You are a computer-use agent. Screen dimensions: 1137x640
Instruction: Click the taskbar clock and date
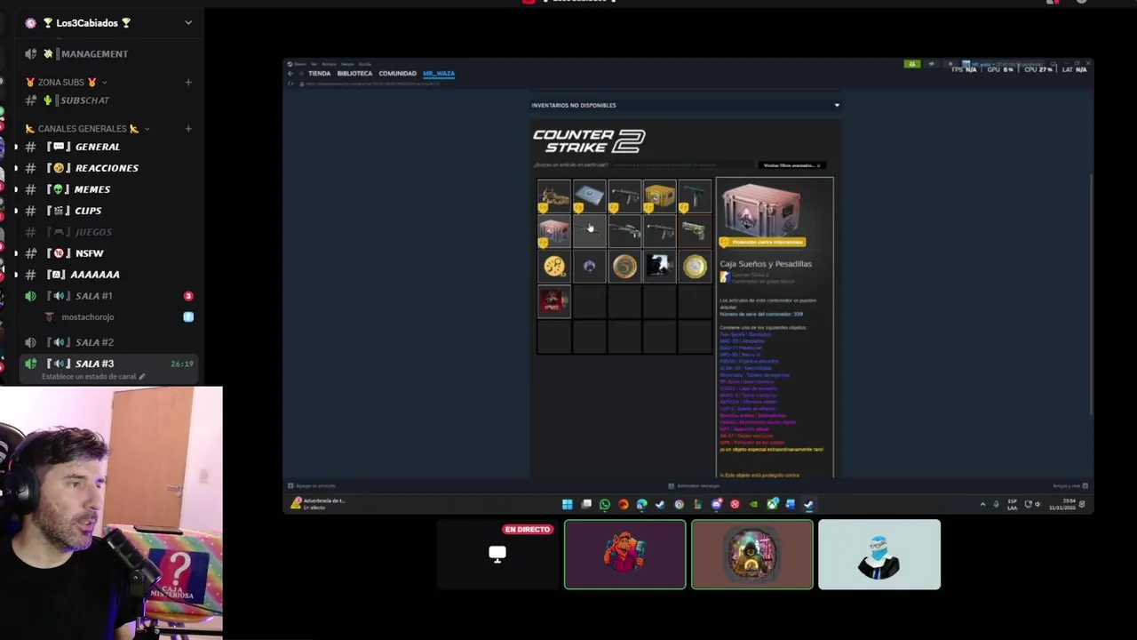(1061, 505)
